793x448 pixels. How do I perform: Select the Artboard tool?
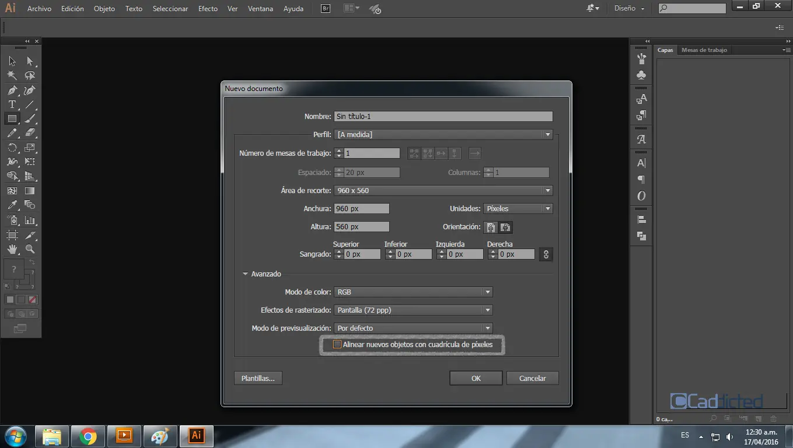[12, 235]
